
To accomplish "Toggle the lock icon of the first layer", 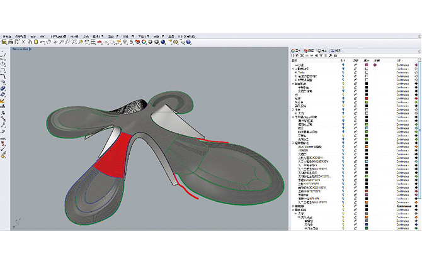I will tap(355, 65).
